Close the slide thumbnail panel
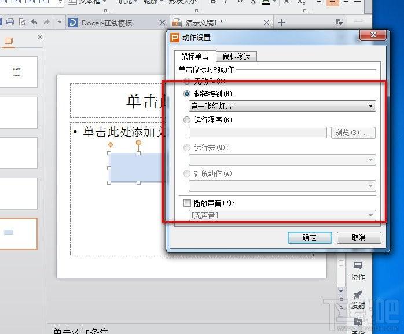The height and width of the screenshot is (334, 404). (x=39, y=37)
